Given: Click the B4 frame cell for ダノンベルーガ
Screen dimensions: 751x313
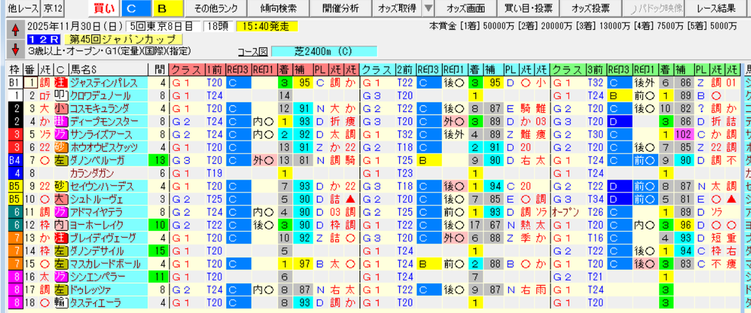Looking at the screenshot, I should click(14, 159).
